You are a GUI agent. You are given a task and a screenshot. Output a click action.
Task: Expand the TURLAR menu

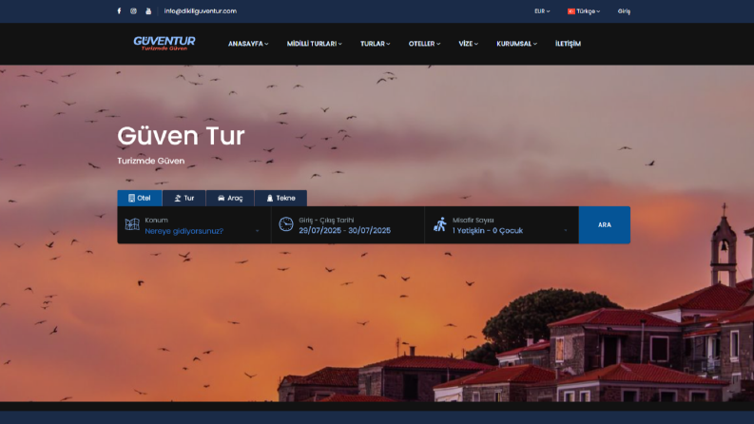(375, 44)
